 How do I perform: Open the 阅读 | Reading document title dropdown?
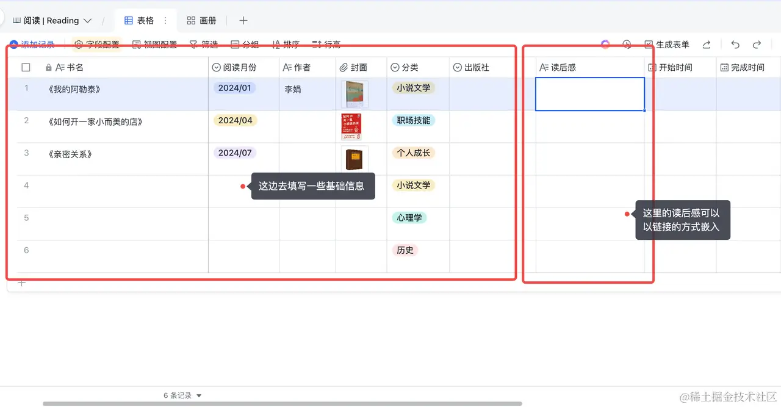pyautogui.click(x=89, y=20)
